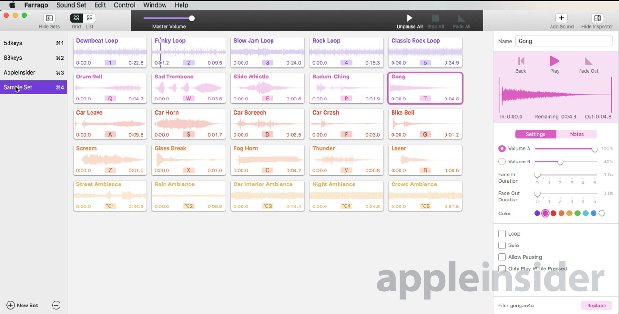Viewport: 619px width, 314px height.
Task: Switch to the Settings tab
Action: 536,134
